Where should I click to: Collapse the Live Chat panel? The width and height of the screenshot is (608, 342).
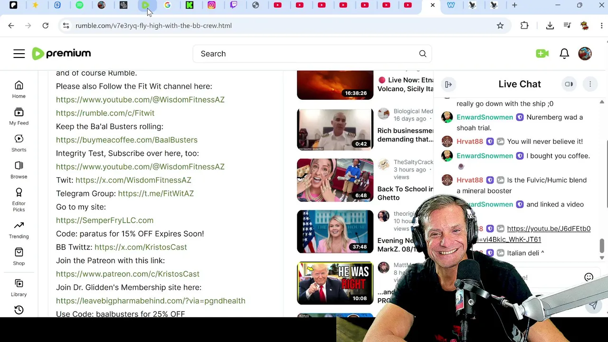coord(448,85)
